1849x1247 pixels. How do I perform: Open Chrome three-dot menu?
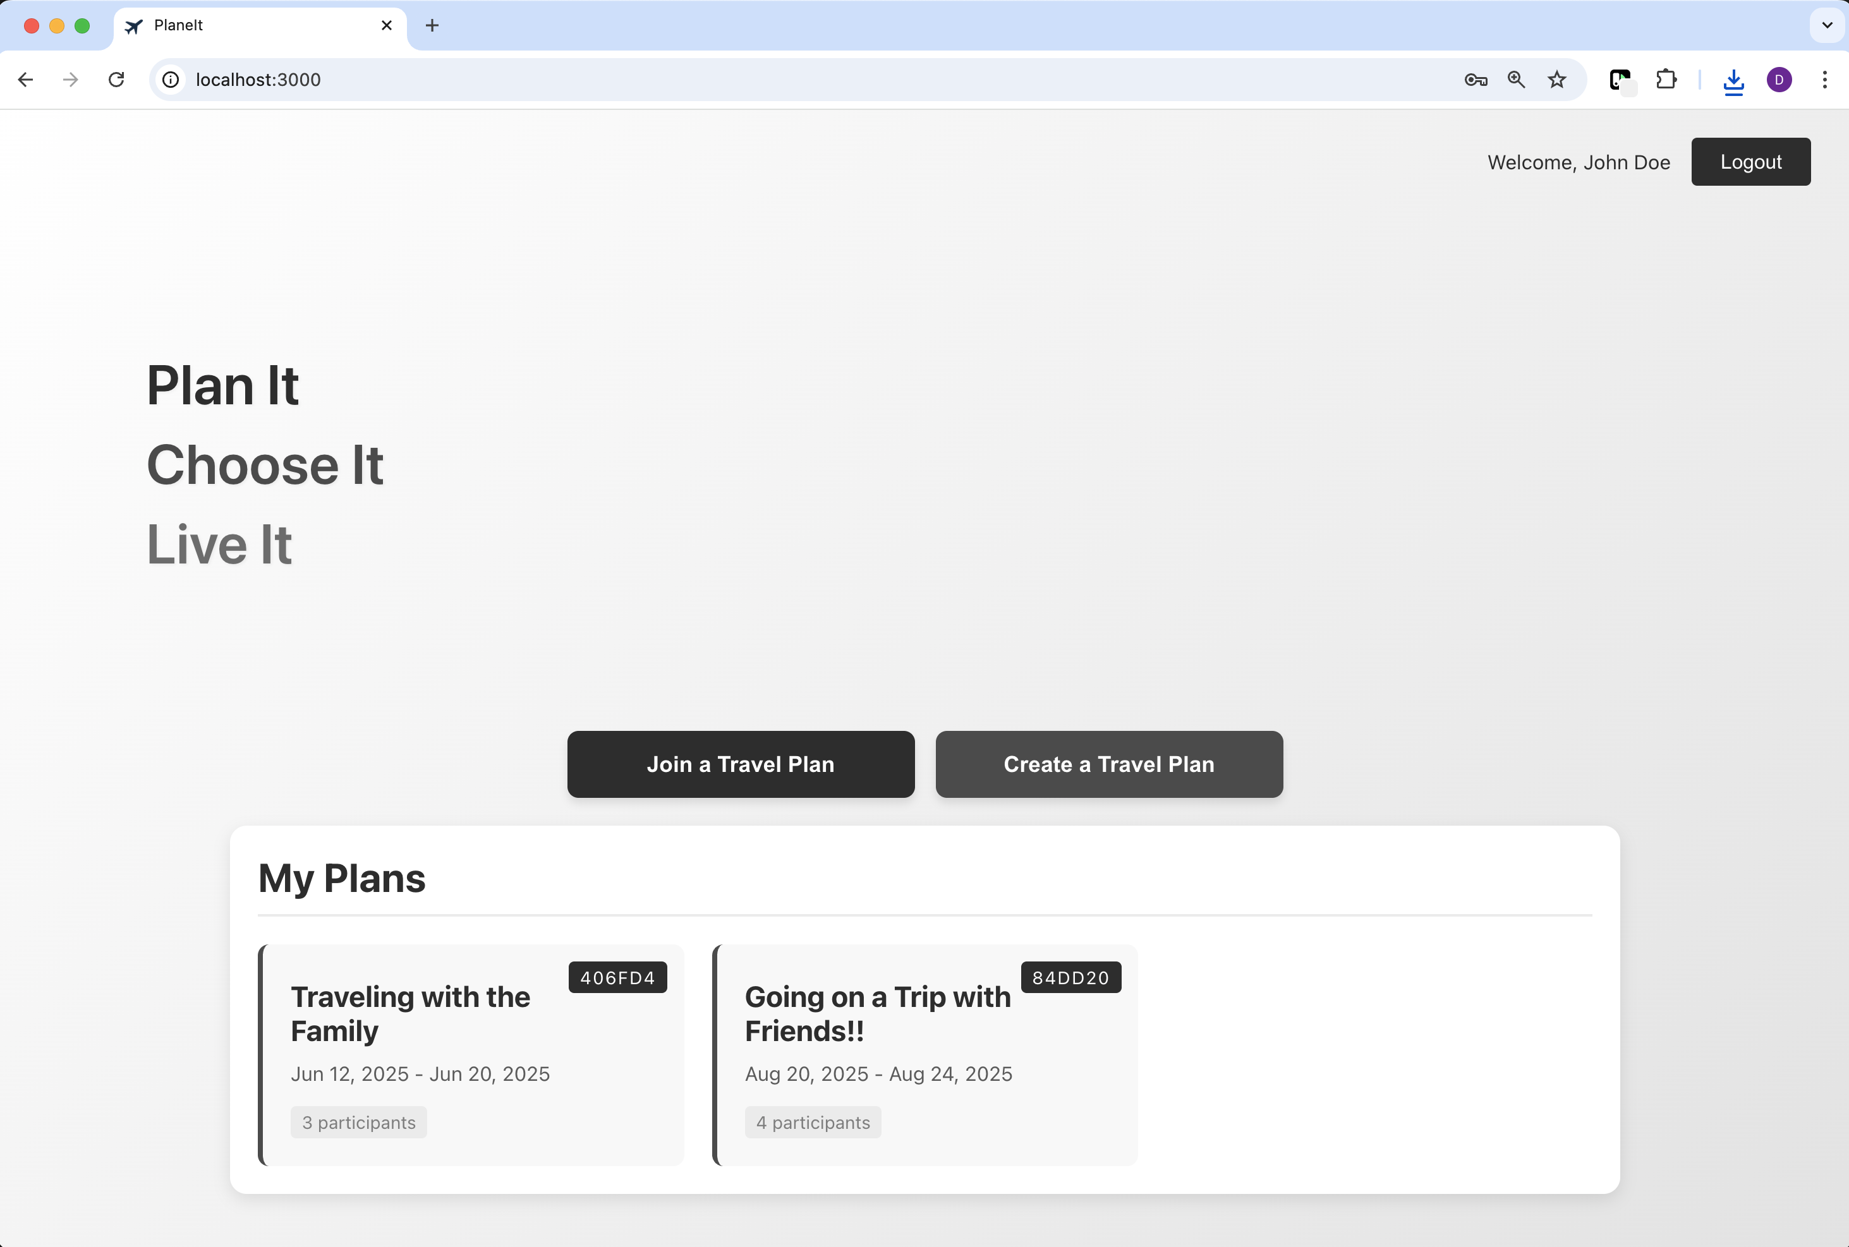click(1824, 80)
